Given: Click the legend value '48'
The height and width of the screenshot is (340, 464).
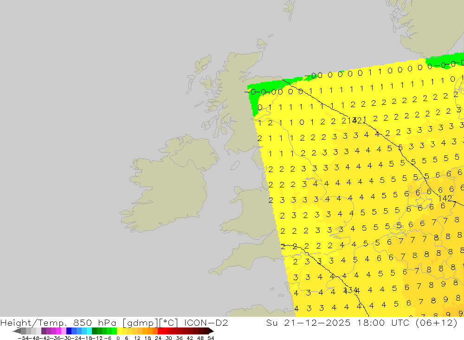Looking at the screenshot, I should click(x=200, y=338).
